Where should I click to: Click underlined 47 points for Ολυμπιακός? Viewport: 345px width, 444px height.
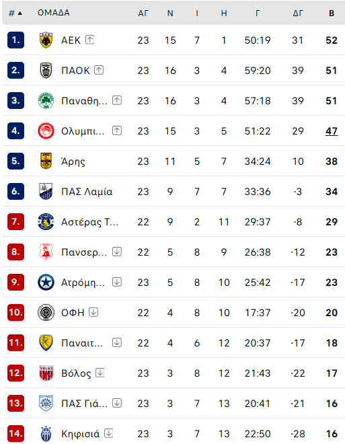[x=332, y=131]
